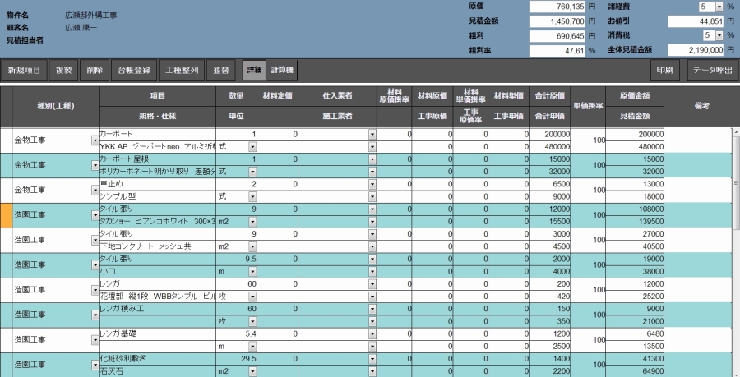
Task: Open the 諸経費 percentage dropdown
Action: 719,7
